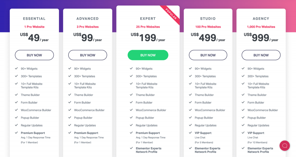Click the checkmark beside Studio's Form Builder

190,102
